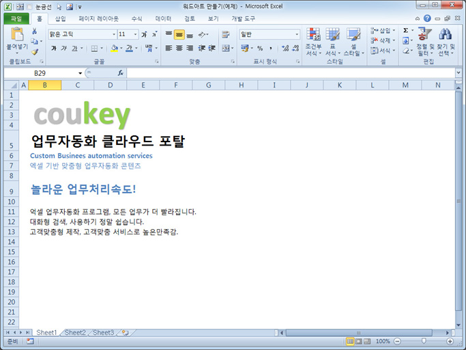Switch to 수식 Formulas tab
This screenshot has height=350, width=466.
(136, 18)
